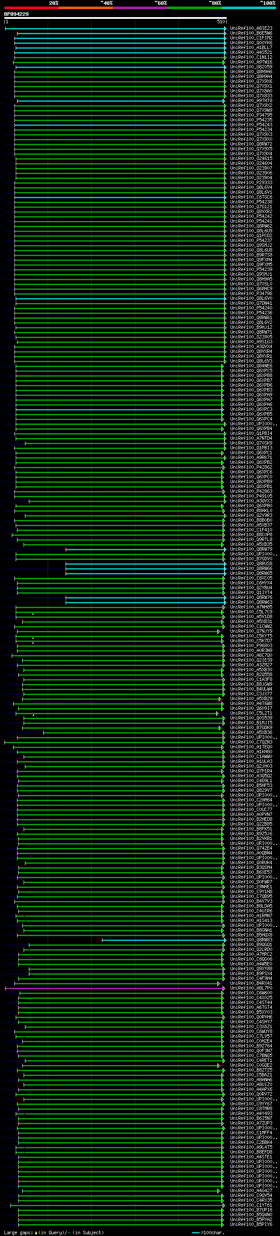Image resolution: width=280 pixels, height=1236 pixels.
Task: Select the UniRef100_C1FIM2 label
Action: pos(251,38)
